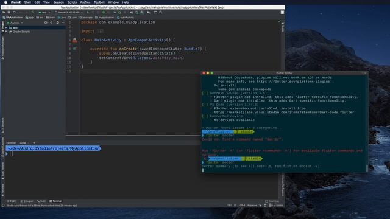The image size is (390, 219).
Task: Click activity_main reference in setContentView line
Action: coord(168,58)
